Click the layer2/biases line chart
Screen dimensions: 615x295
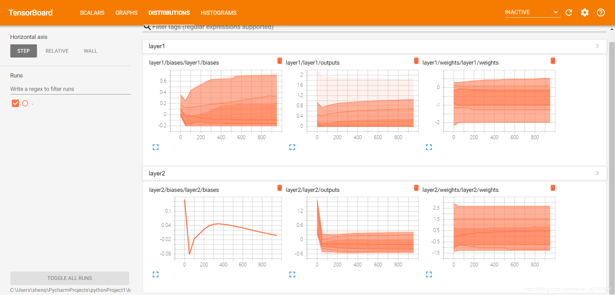point(228,228)
